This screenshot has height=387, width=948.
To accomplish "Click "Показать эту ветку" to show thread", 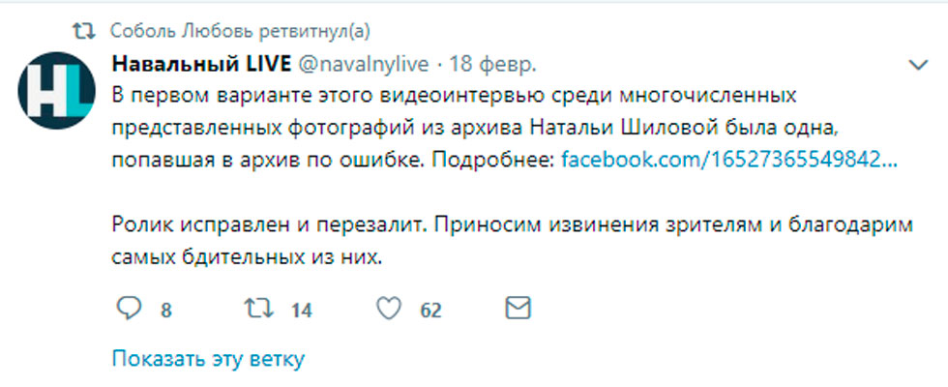I will point(208,359).
